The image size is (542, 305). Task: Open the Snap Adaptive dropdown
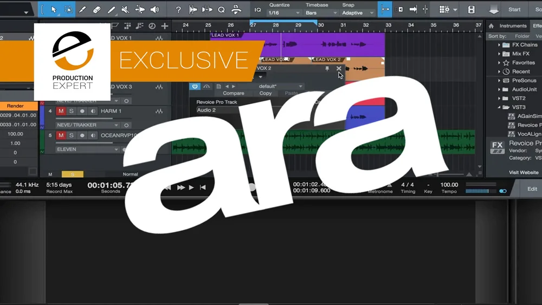point(358,13)
